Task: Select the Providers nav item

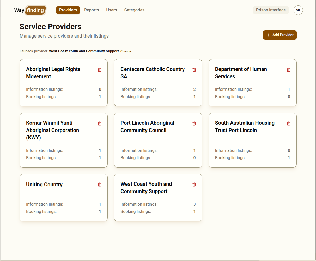Action: 68,10
